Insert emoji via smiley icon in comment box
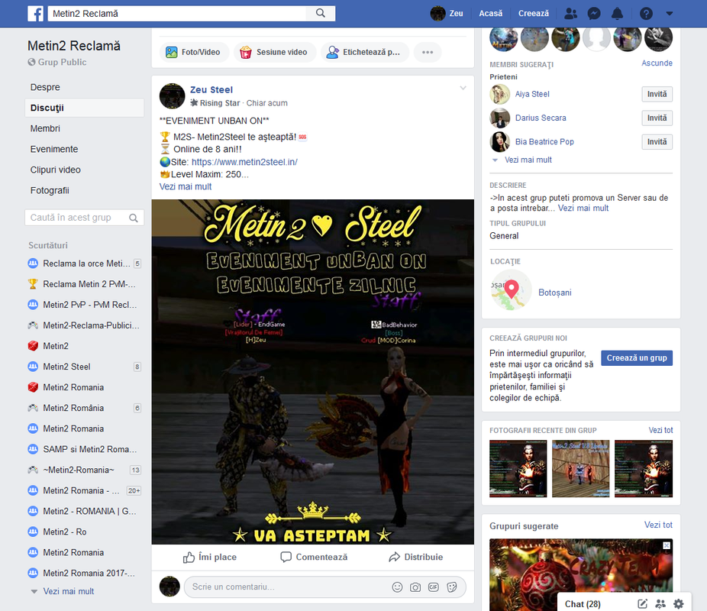Screen dimensions: 707x611 click(x=397, y=587)
